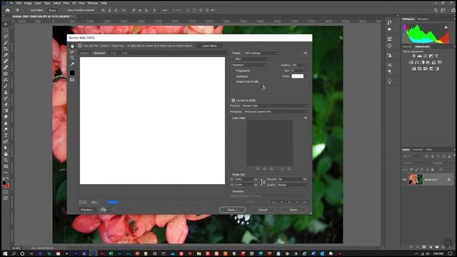Click the image Width input field
The width and height of the screenshot is (457, 257).
(244, 179)
